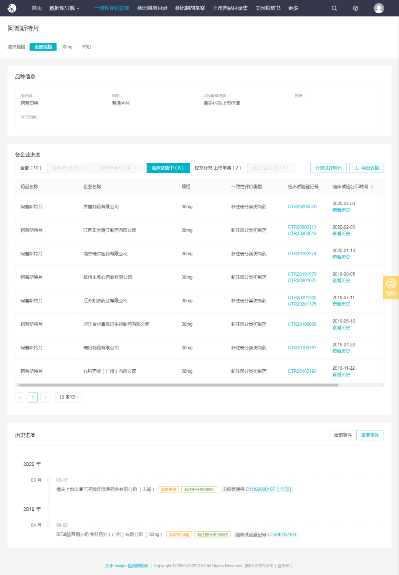Switch to the 提交补充/上市申请 ( 2 ) tab
The height and width of the screenshot is (575, 399).
[218, 168]
